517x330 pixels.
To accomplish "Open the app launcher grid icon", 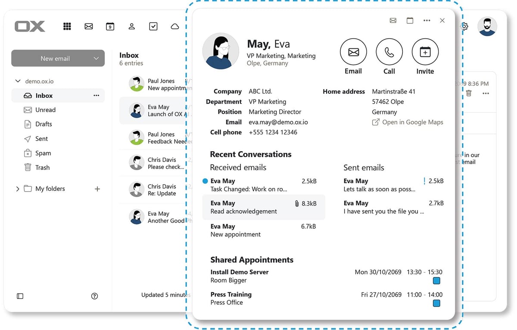I will tap(67, 26).
